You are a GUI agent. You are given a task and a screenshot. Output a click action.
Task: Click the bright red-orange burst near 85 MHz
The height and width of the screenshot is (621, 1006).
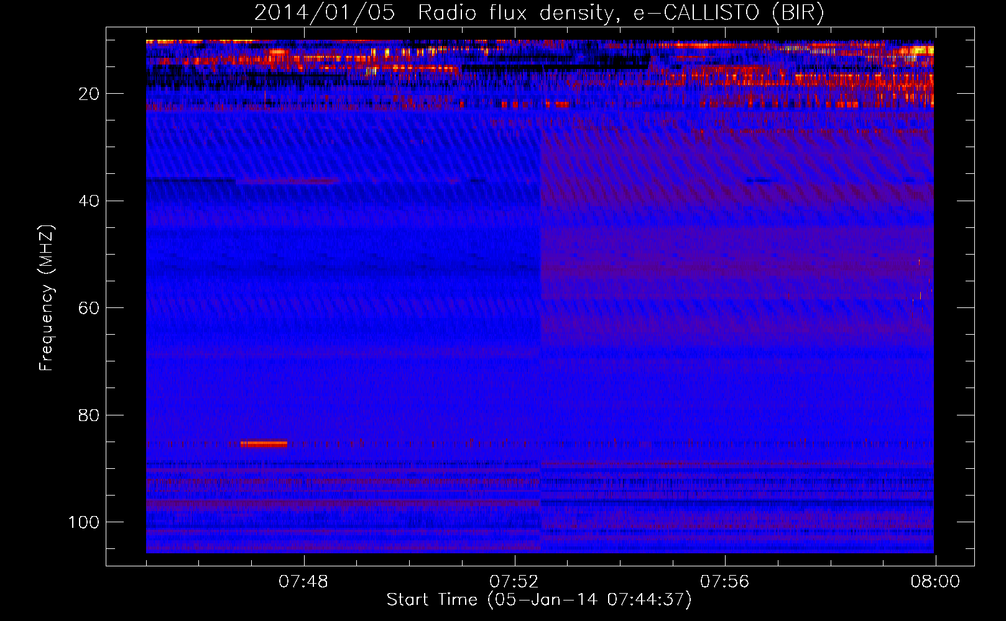[x=264, y=444]
